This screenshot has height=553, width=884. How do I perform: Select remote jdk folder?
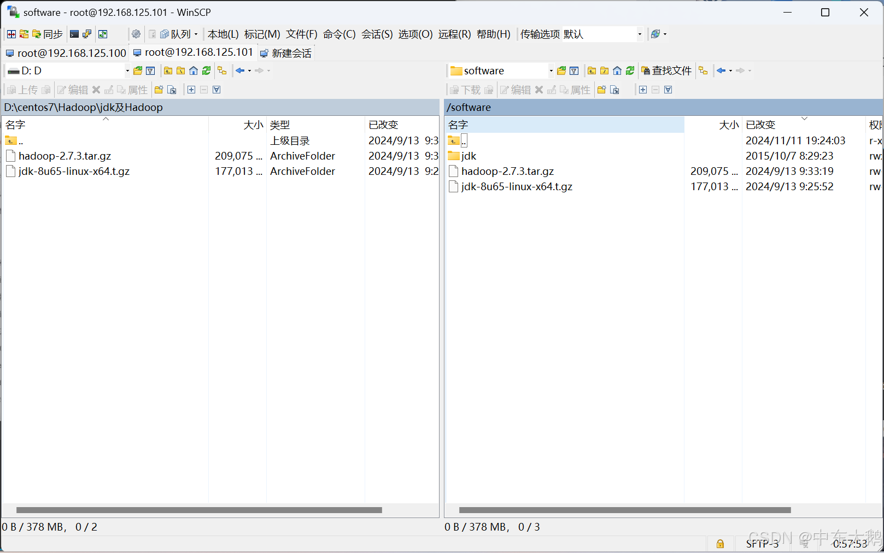click(463, 156)
